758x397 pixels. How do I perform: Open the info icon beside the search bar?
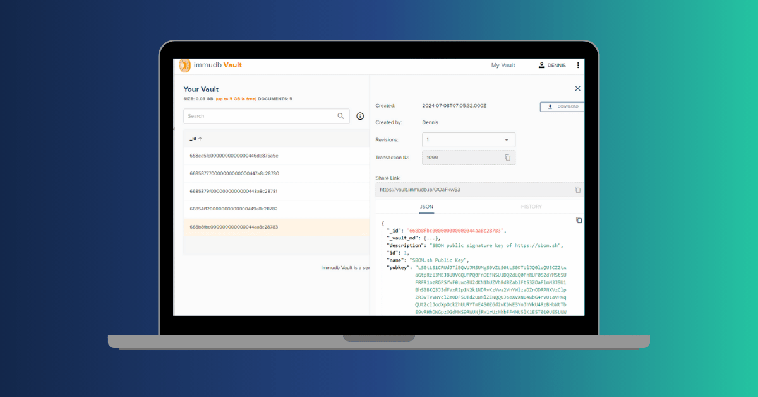click(x=359, y=116)
